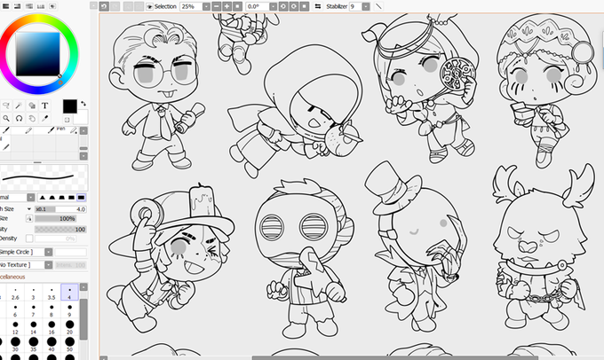Toggle transparent color button below foreground swatch

tap(67, 120)
